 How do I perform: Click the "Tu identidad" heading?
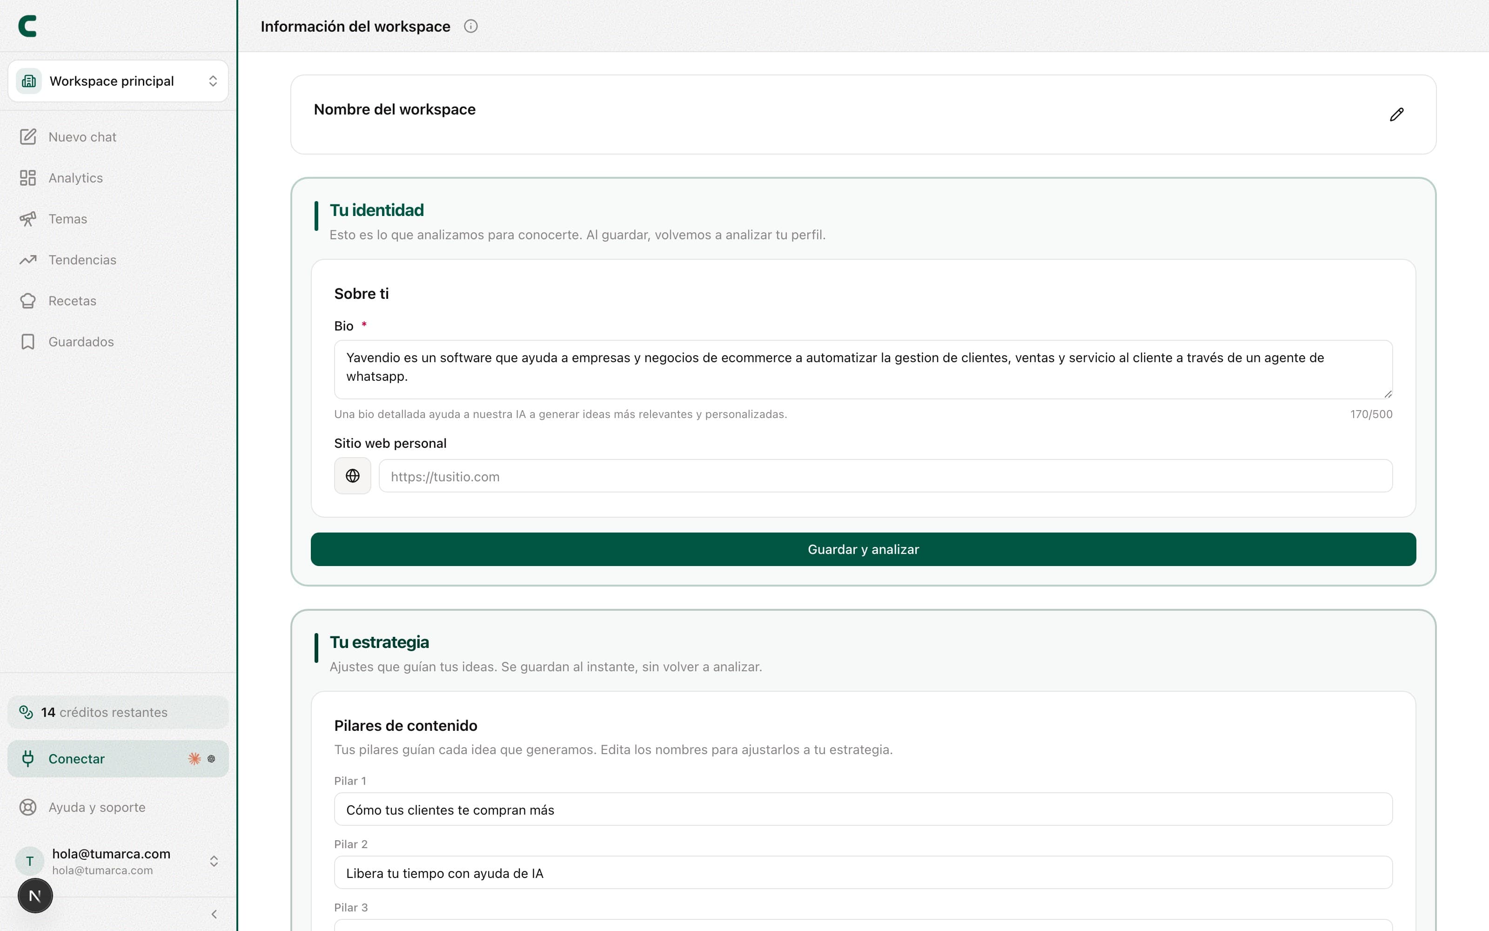pyautogui.click(x=376, y=210)
